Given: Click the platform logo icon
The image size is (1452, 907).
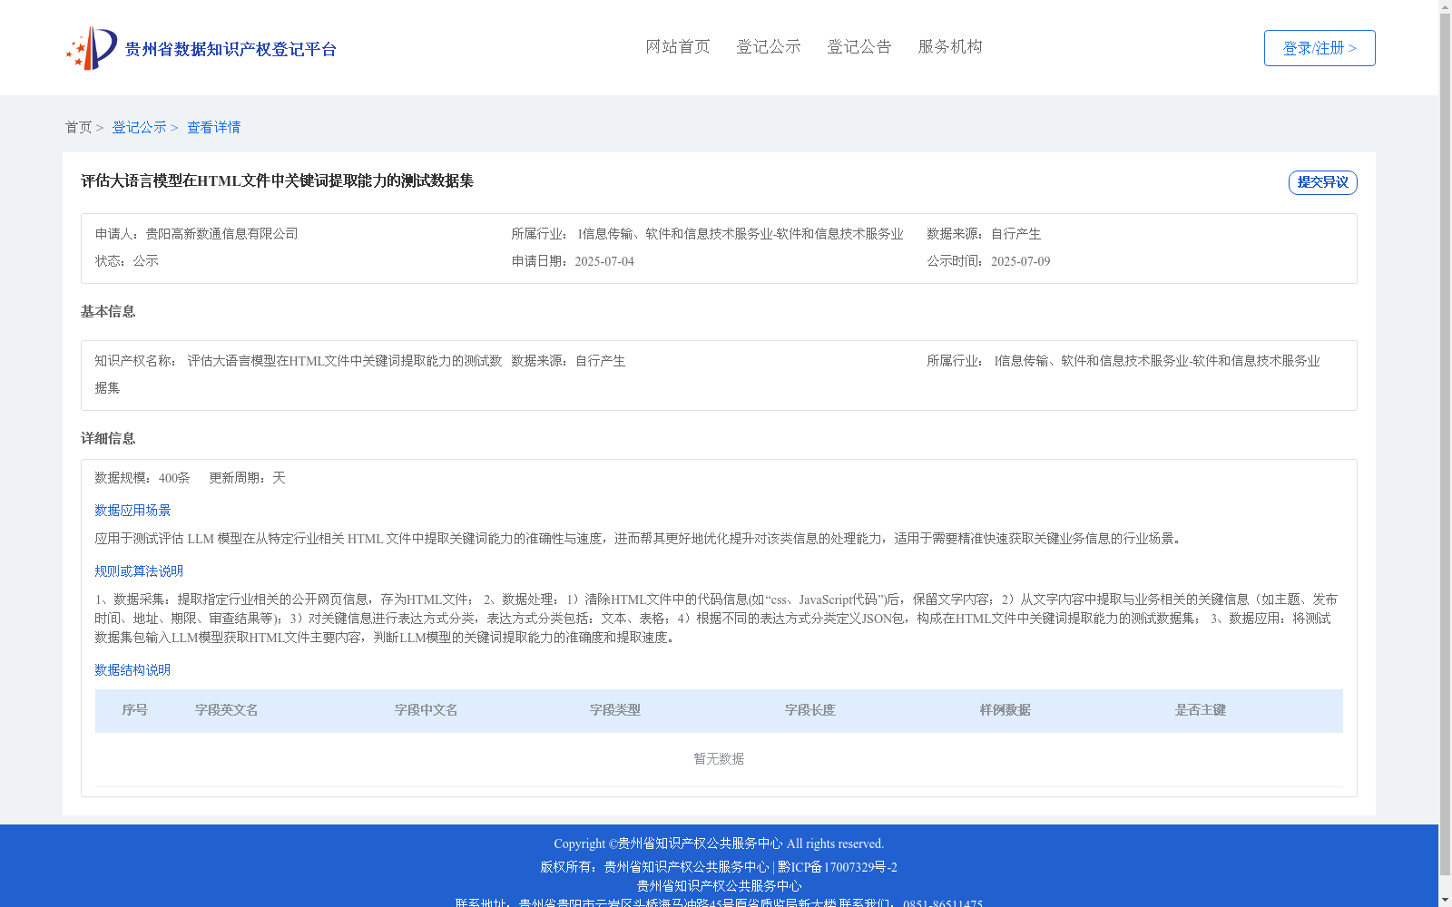Looking at the screenshot, I should click(x=92, y=48).
